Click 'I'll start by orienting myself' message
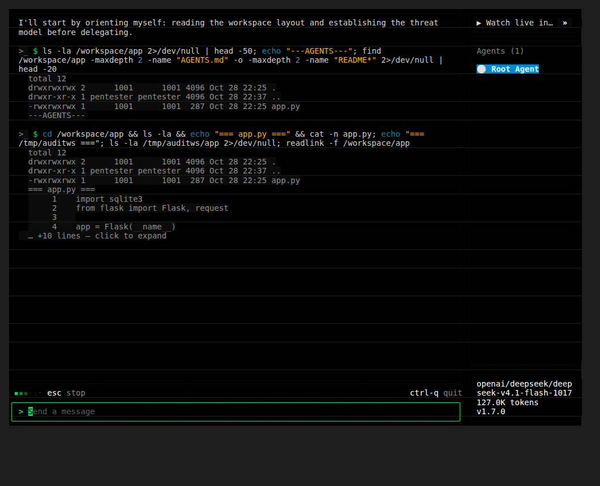The image size is (600, 486). (229, 28)
